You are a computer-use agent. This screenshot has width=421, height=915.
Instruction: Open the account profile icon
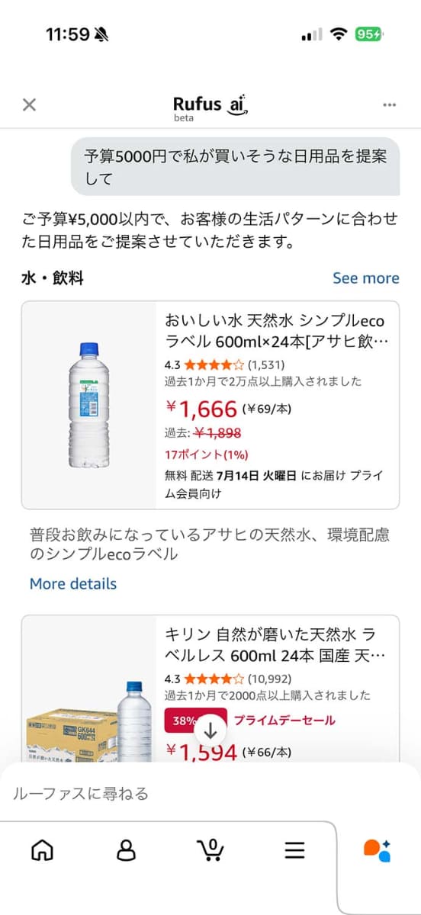pos(127,850)
